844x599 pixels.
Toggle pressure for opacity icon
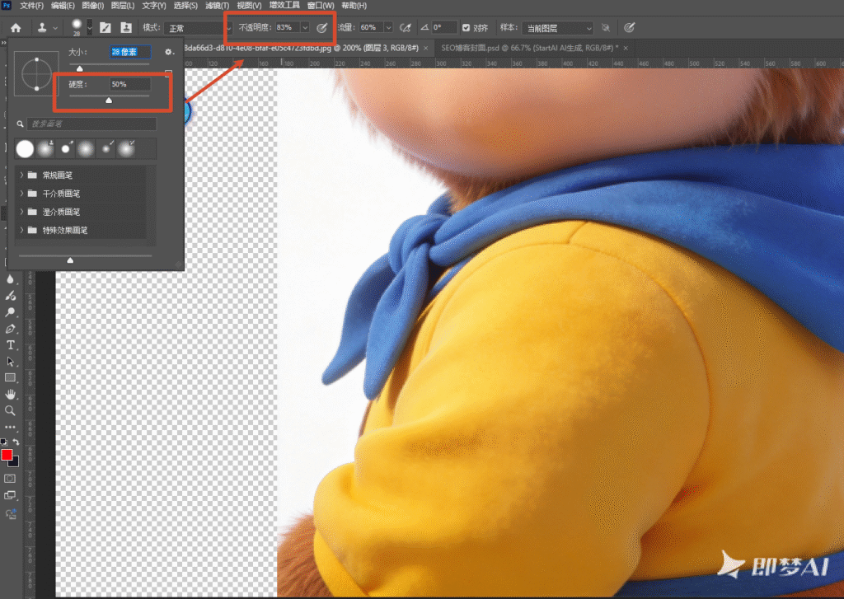pos(322,28)
